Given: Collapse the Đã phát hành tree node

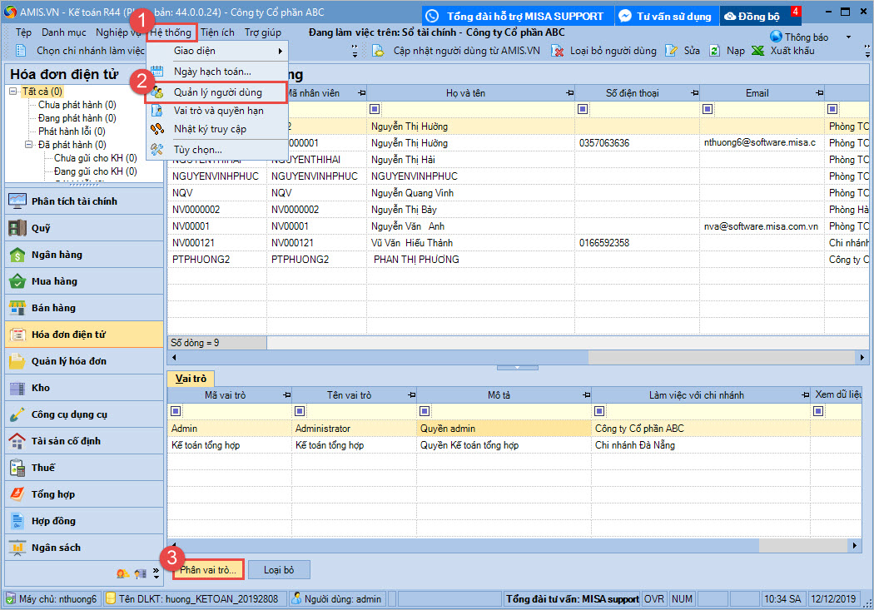Looking at the screenshot, I should [x=29, y=145].
